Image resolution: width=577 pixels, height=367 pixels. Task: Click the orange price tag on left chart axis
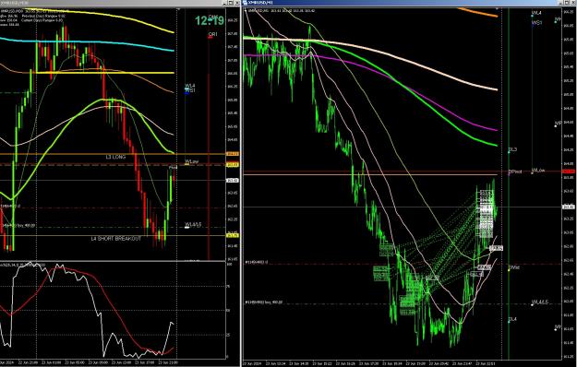(233, 154)
